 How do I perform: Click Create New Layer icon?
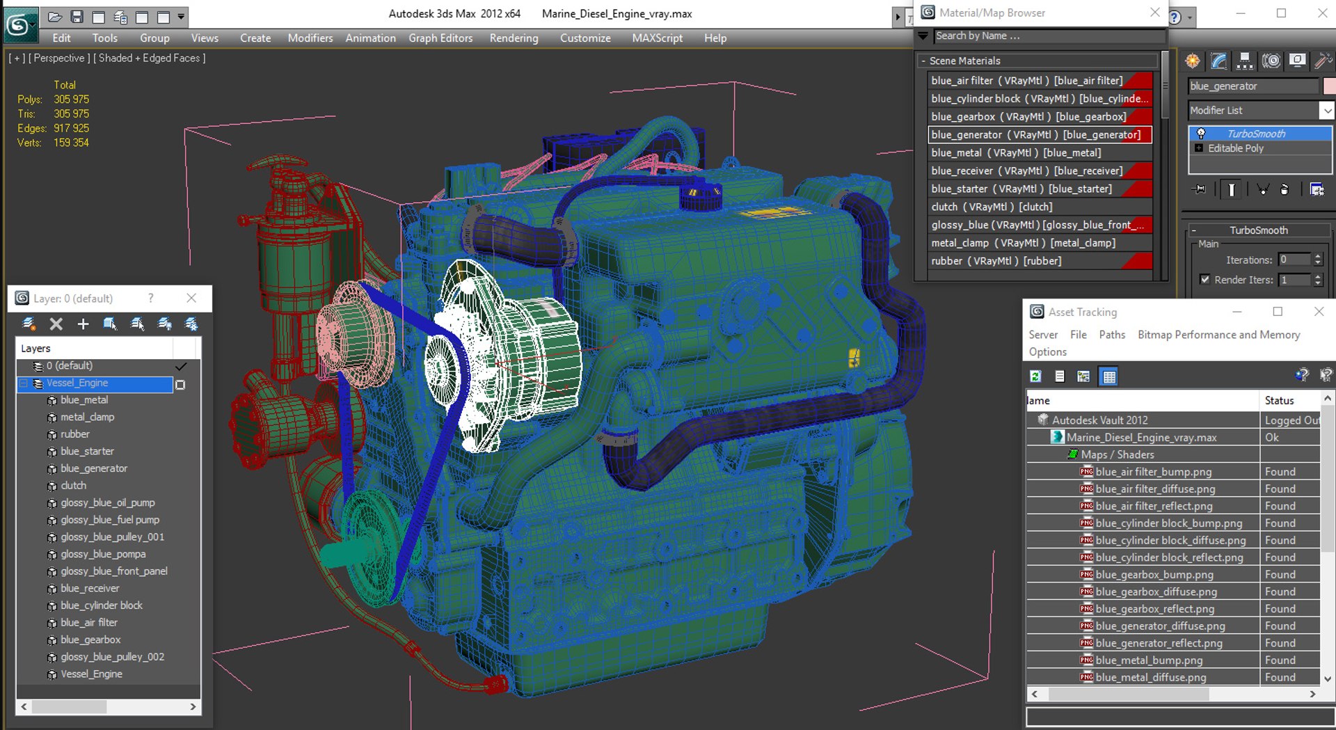click(x=29, y=324)
